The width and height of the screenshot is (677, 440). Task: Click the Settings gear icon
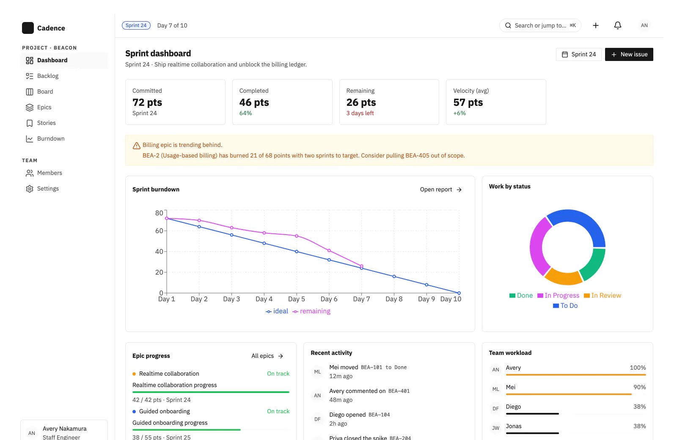30,188
